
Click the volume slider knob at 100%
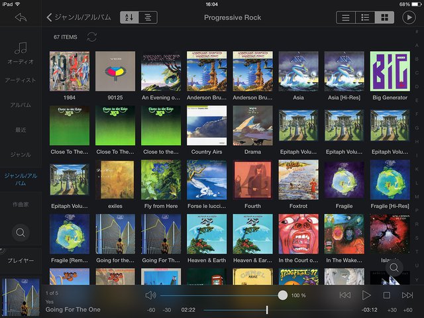click(283, 295)
